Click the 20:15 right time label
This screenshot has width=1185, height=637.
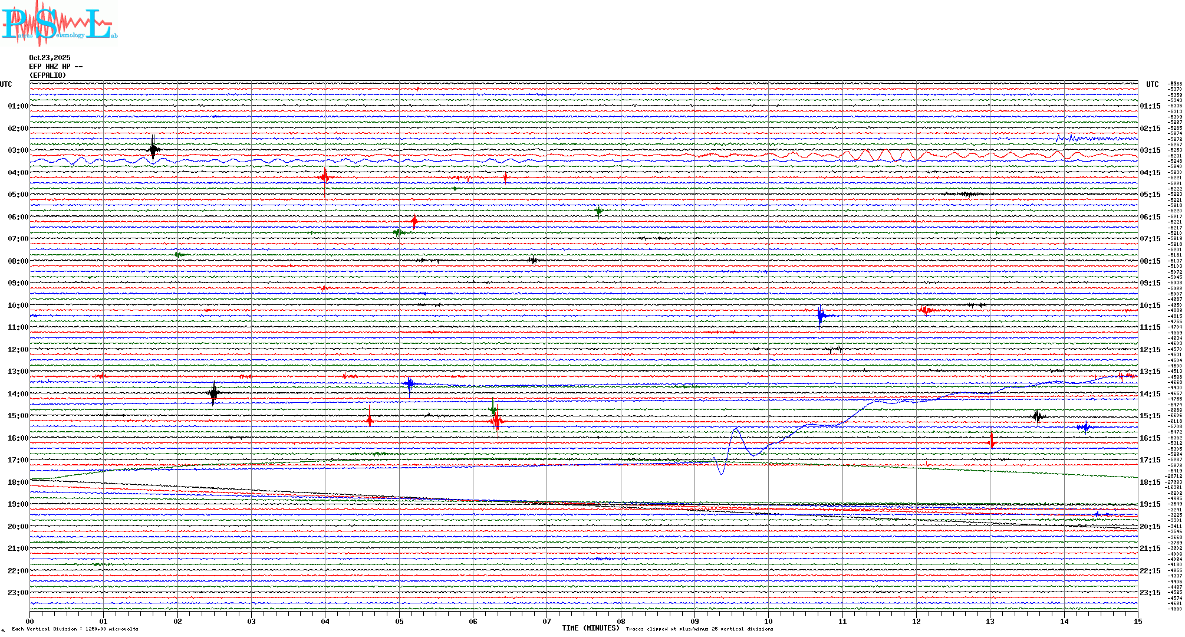point(1150,527)
